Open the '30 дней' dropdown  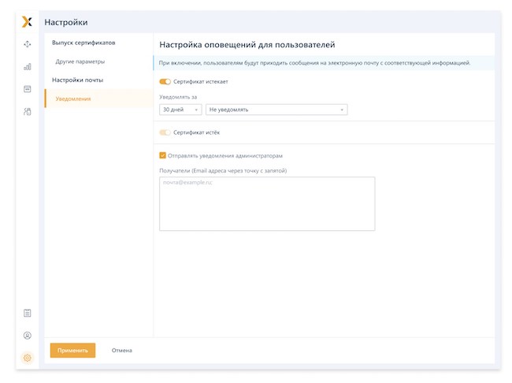click(180, 110)
